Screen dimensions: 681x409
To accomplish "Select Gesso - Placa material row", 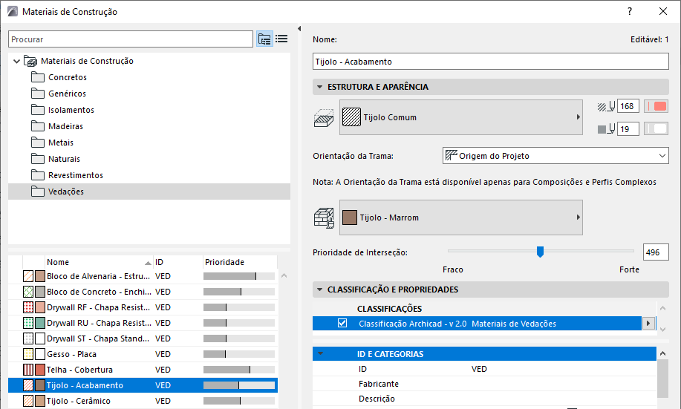I will coord(143,354).
